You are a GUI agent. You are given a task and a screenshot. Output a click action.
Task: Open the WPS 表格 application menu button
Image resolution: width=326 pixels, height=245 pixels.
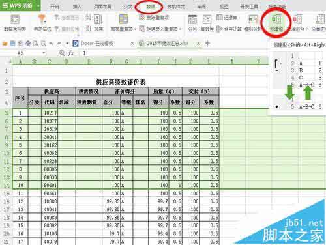[x=18, y=5]
